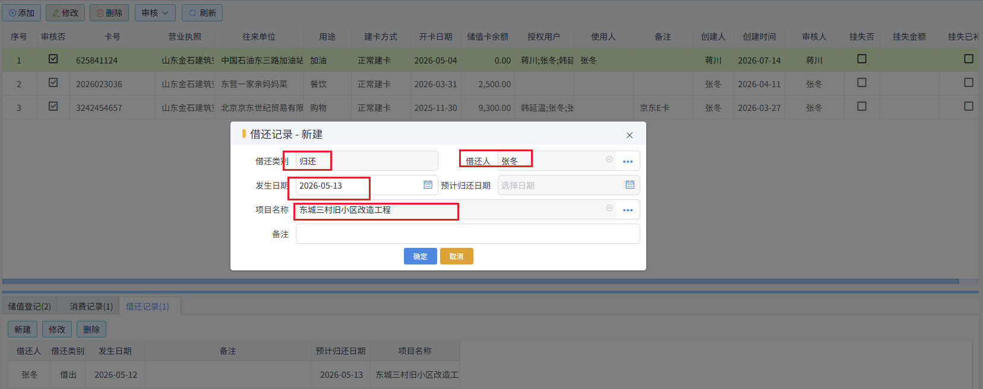The width and height of the screenshot is (983, 389).
Task: Toggle 挂失否 checkbox in row 3
Action: (862, 106)
